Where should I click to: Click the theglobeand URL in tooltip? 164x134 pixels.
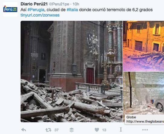(145, 122)
